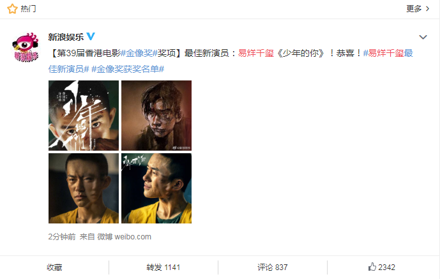Click the blue verified V badge
The image size is (440, 279).
tap(91, 36)
